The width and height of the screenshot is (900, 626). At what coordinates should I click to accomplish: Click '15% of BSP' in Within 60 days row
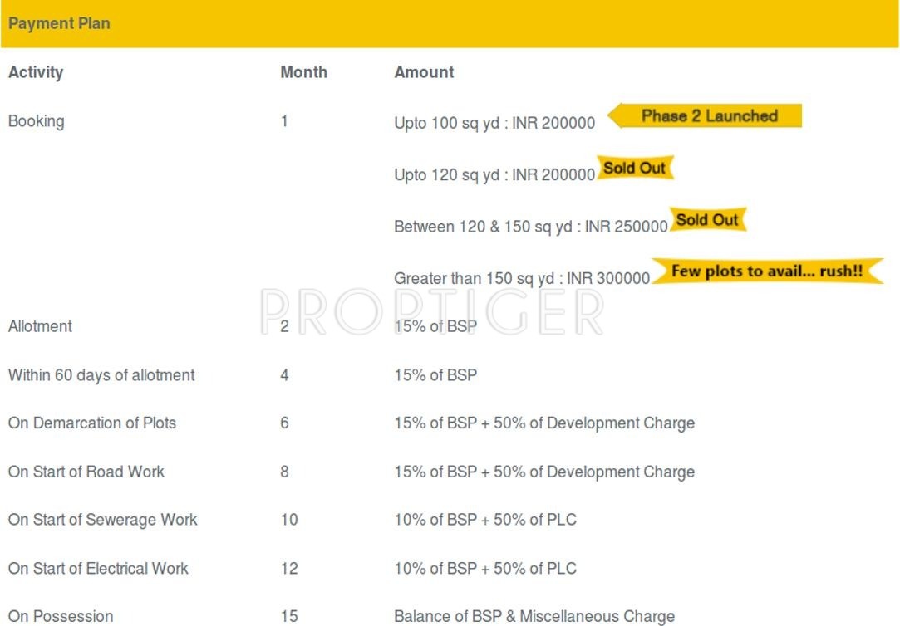coord(435,375)
